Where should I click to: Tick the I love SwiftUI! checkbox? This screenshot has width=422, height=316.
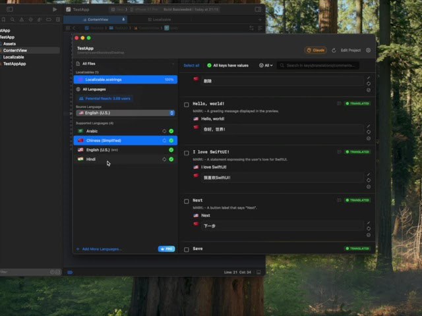click(187, 152)
